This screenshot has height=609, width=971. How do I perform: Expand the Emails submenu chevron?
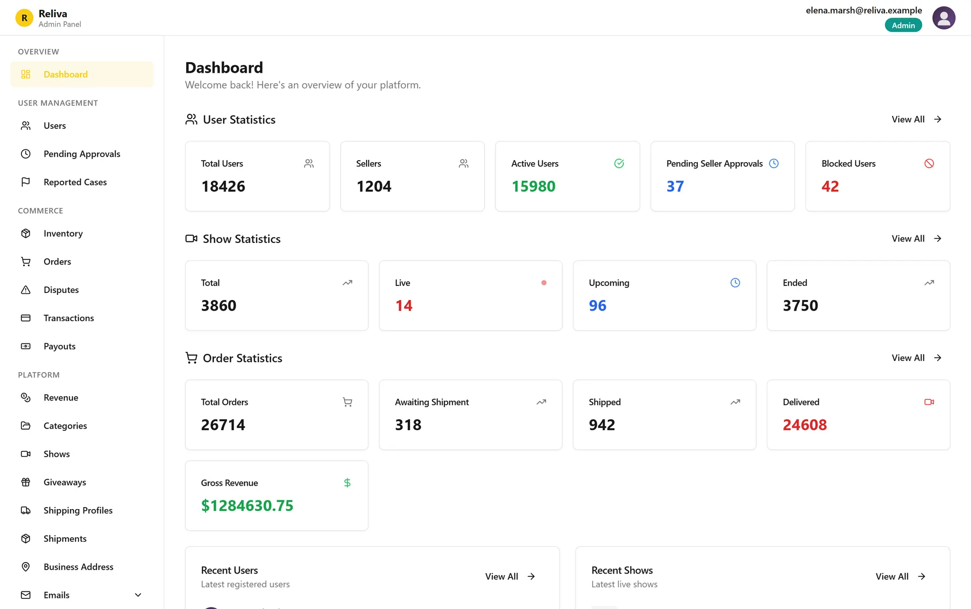(x=138, y=595)
